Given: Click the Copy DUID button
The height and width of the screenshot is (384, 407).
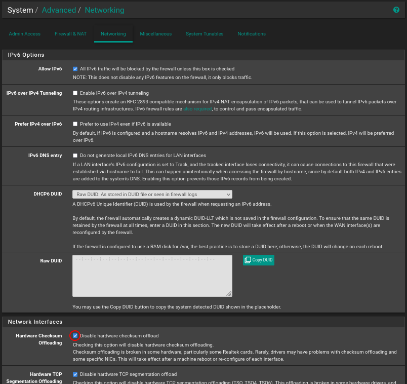Looking at the screenshot, I should [258, 260].
